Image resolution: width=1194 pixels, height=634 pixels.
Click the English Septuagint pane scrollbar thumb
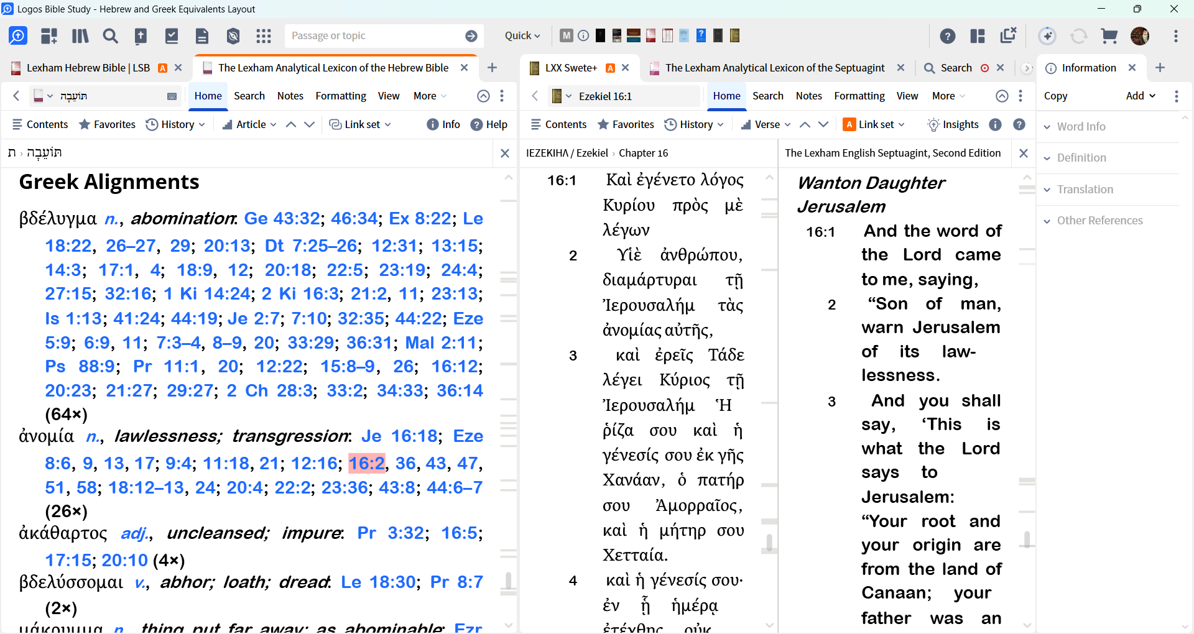coord(1027,540)
